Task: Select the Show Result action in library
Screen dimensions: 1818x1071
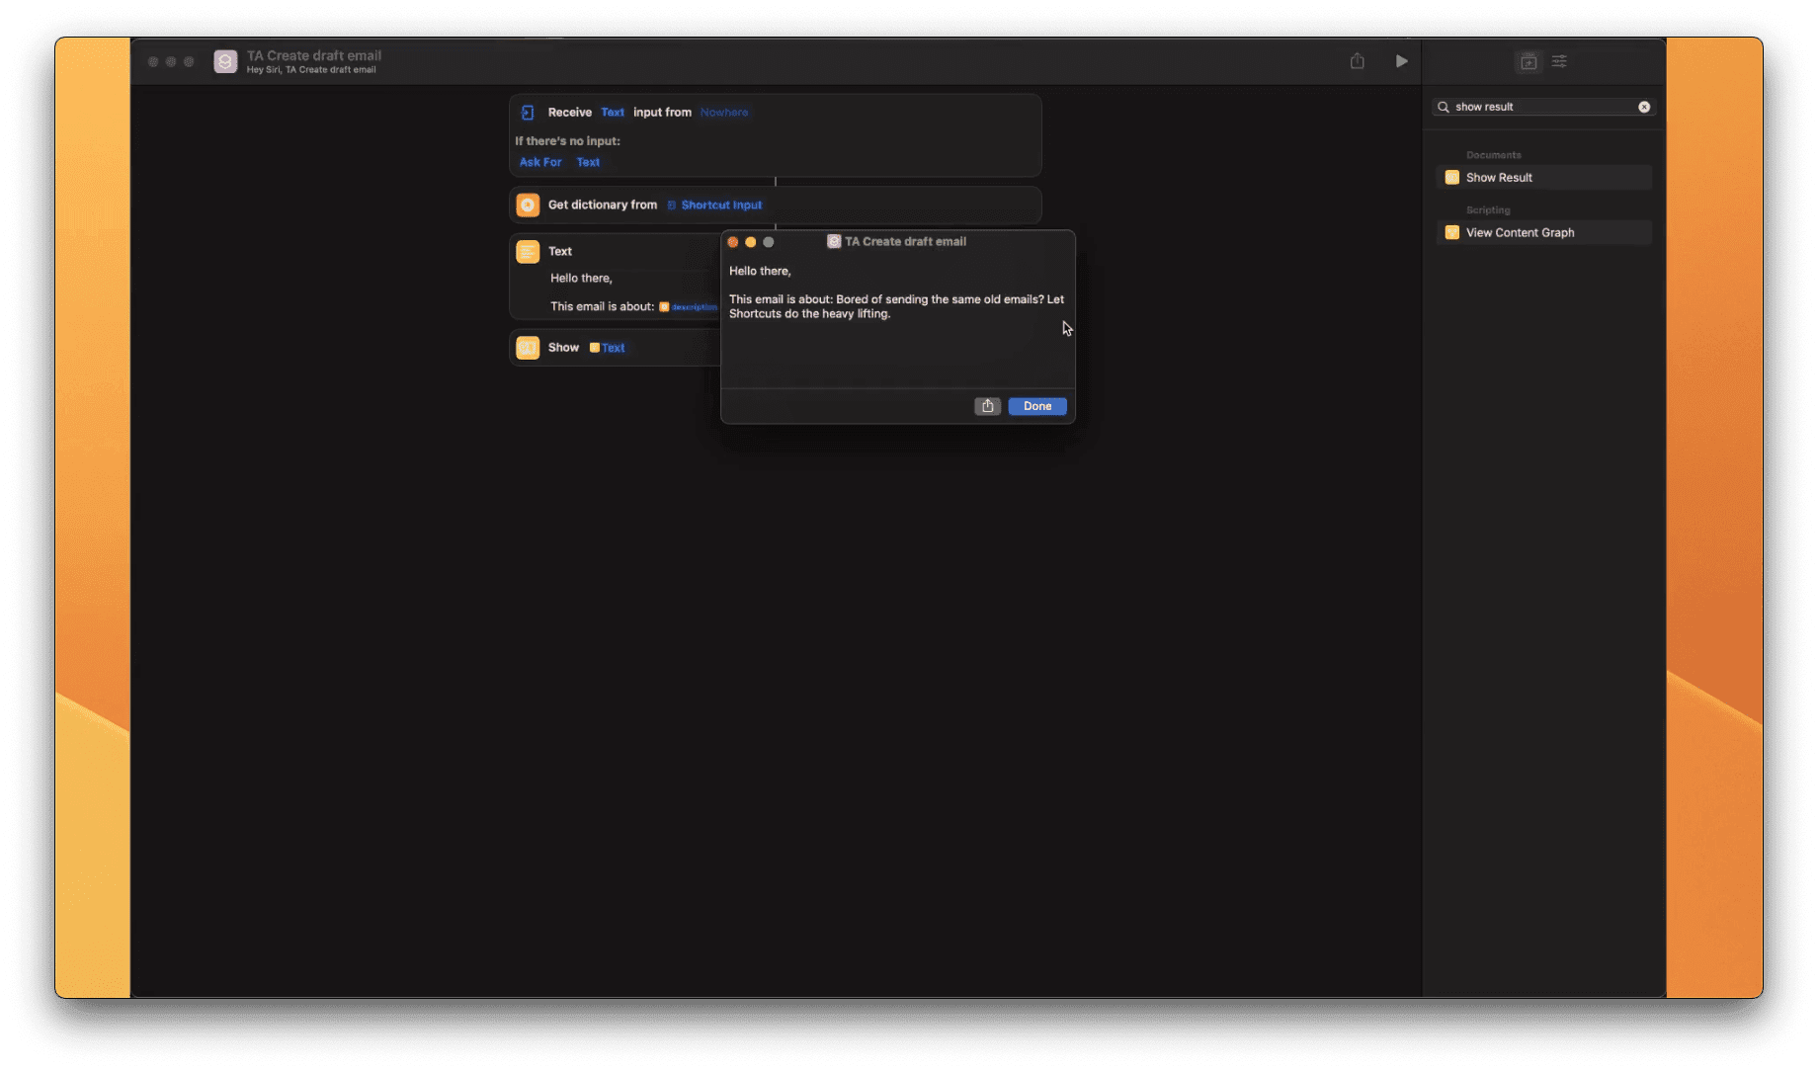Action: (1543, 178)
